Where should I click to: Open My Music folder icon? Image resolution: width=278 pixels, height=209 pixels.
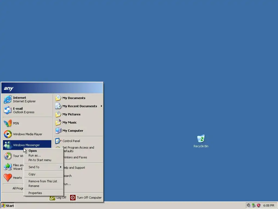point(58,122)
